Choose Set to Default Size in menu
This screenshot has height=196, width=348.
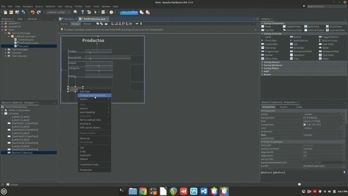[94, 120]
